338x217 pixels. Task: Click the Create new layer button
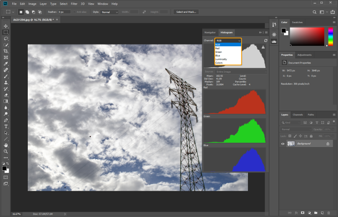pos(322,213)
